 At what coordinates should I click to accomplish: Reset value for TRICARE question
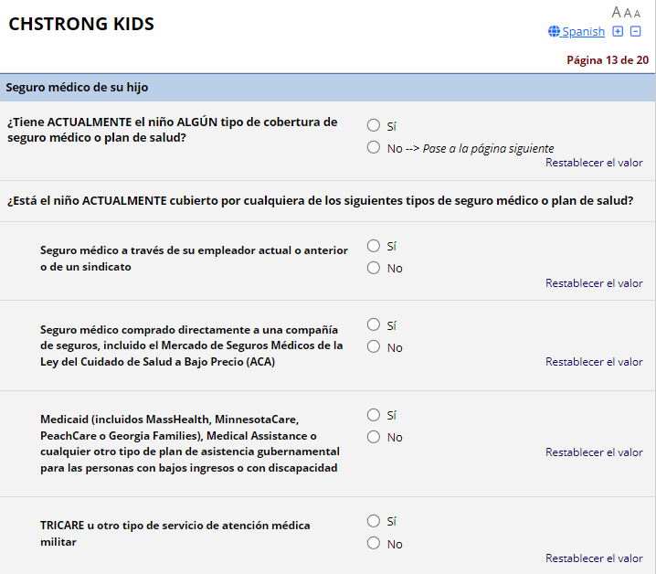click(594, 558)
